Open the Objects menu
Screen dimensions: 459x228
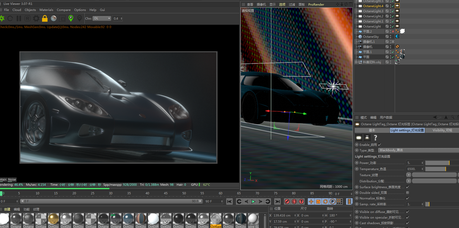[x=30, y=10]
